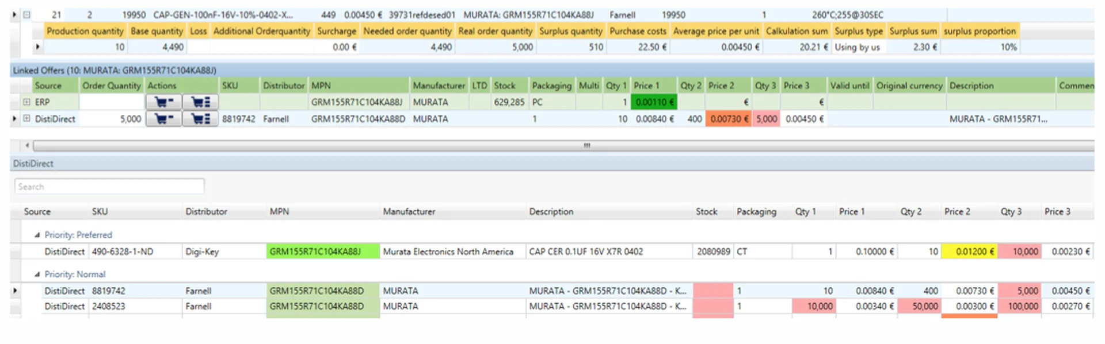
Task: Remove ERP offer from cart icon
Action: (164, 102)
